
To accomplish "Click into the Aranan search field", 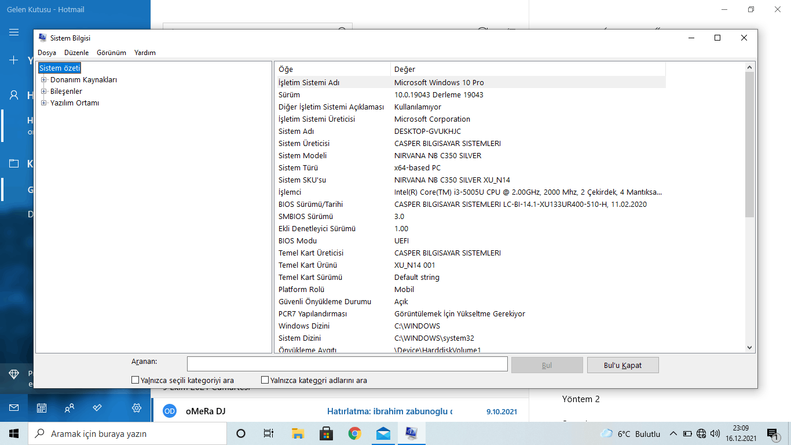I will coord(347,364).
